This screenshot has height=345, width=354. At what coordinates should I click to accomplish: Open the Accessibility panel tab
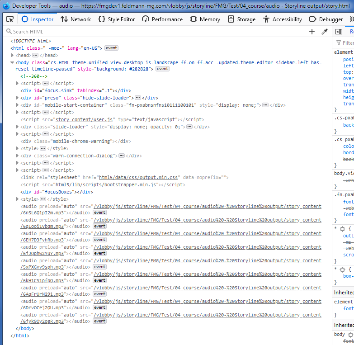point(282,19)
